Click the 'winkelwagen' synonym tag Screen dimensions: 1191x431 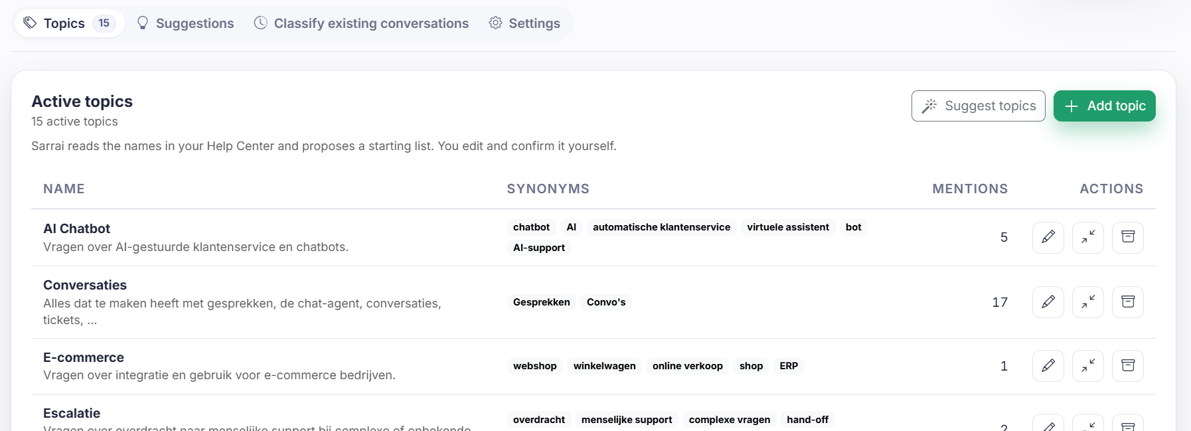[x=605, y=366]
